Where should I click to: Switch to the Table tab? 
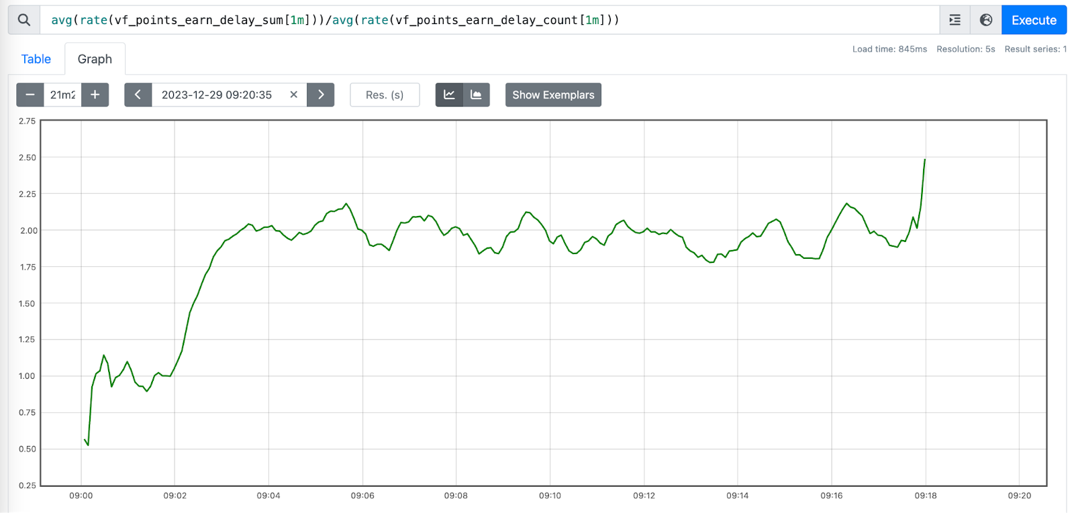tap(36, 59)
